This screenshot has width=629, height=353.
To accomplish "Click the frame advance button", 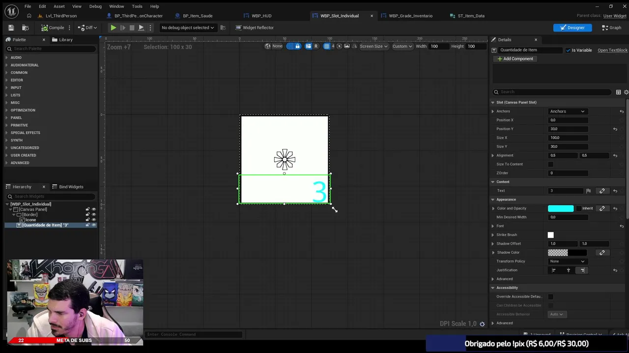I will coord(123,27).
